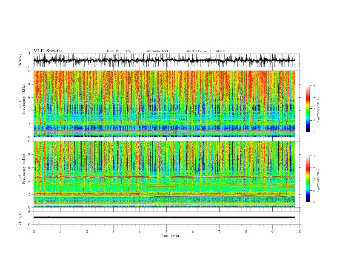Click the log(PSD) label beside ch.2 color bar
This screenshot has height=260, width=337.
318,181
